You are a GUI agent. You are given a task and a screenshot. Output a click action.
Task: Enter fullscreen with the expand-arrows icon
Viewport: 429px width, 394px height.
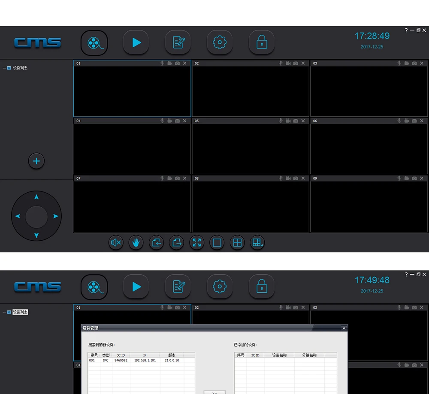pyautogui.click(x=197, y=242)
